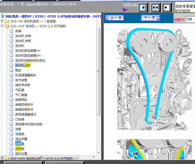Click the tree scrollbar down arrow
The width and height of the screenshot is (195, 164).
98,153
